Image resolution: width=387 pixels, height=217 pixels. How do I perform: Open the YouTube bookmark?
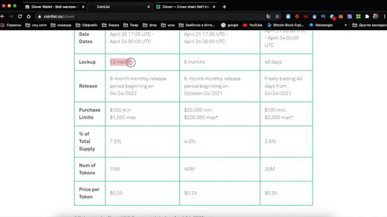point(253,25)
